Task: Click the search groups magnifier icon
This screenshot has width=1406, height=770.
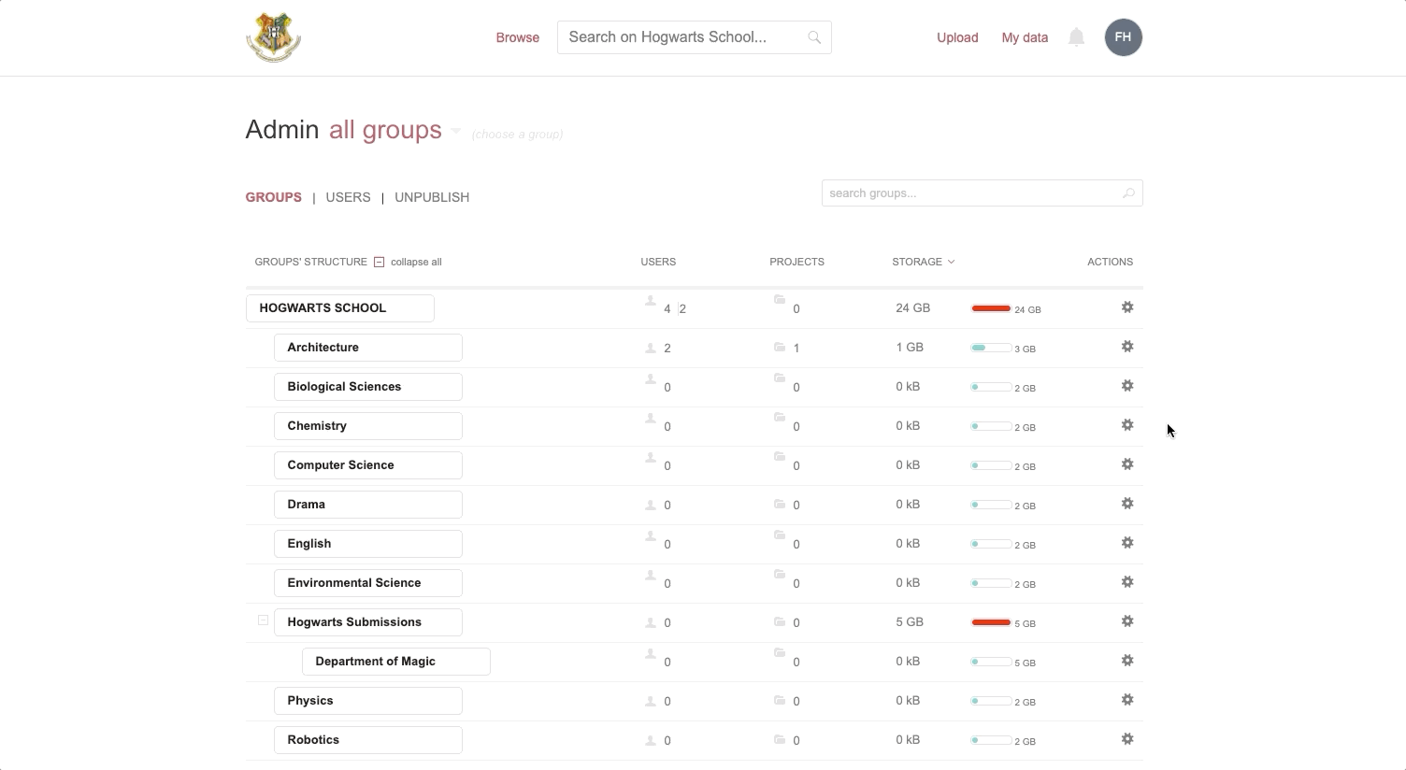Action: pyautogui.click(x=1128, y=193)
